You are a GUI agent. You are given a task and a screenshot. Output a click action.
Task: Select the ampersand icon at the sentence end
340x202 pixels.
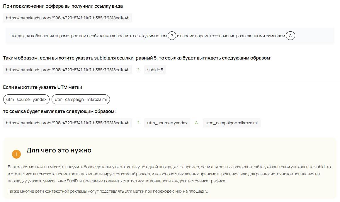coord(290,35)
